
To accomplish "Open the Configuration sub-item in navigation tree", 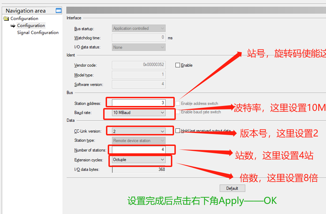I will pos(31,26).
